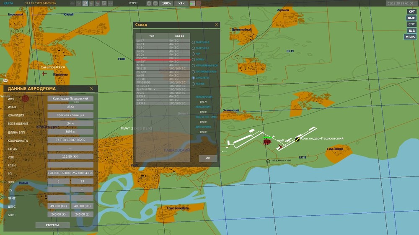Zoom out with the minus icon

click(x=155, y=3)
